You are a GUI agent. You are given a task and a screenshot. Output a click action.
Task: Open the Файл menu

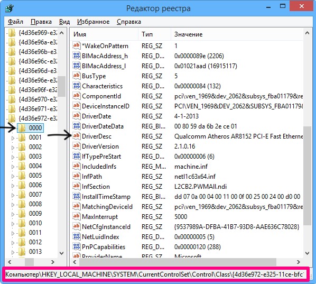tap(15, 22)
